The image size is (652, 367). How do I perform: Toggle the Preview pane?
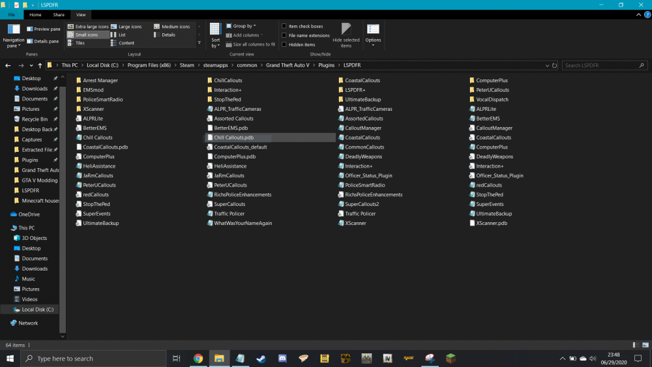(x=44, y=29)
